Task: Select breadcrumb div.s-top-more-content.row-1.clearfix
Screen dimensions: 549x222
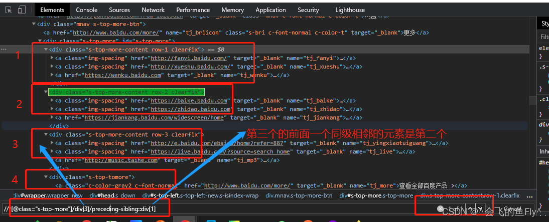Action: [470, 195]
